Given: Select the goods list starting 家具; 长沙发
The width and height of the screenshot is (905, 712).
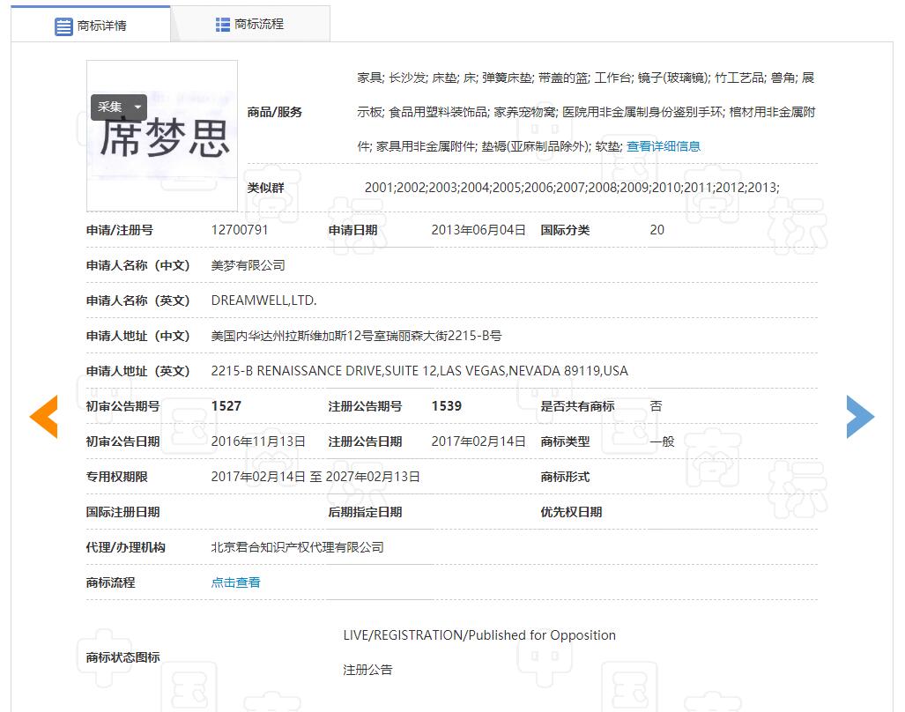Looking at the screenshot, I should (x=586, y=112).
